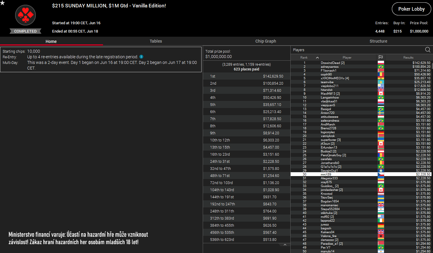Click the Poker Lobby button
Image resolution: width=433 pixels, height=253 pixels.
(x=411, y=9)
